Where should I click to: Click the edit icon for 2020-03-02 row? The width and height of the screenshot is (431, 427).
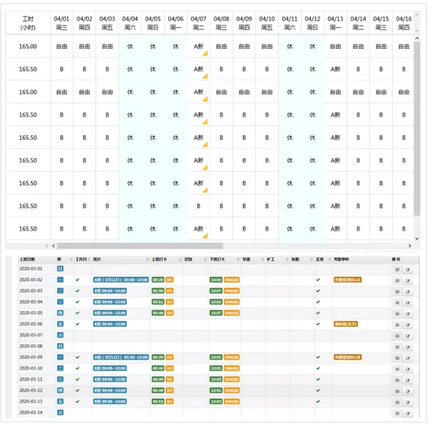(408, 280)
